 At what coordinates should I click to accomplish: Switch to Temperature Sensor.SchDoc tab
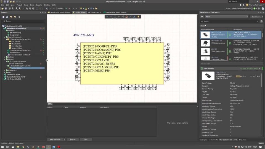(59, 12)
